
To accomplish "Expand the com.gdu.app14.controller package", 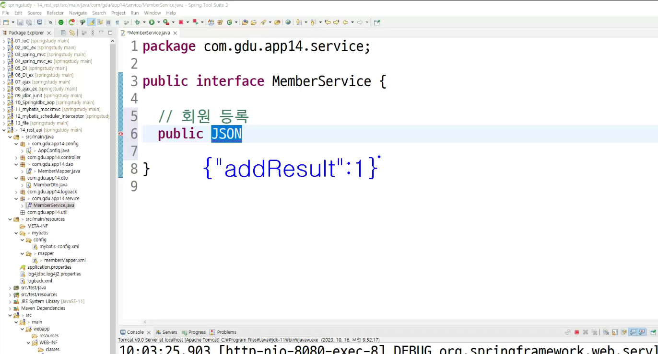I will click(16, 158).
